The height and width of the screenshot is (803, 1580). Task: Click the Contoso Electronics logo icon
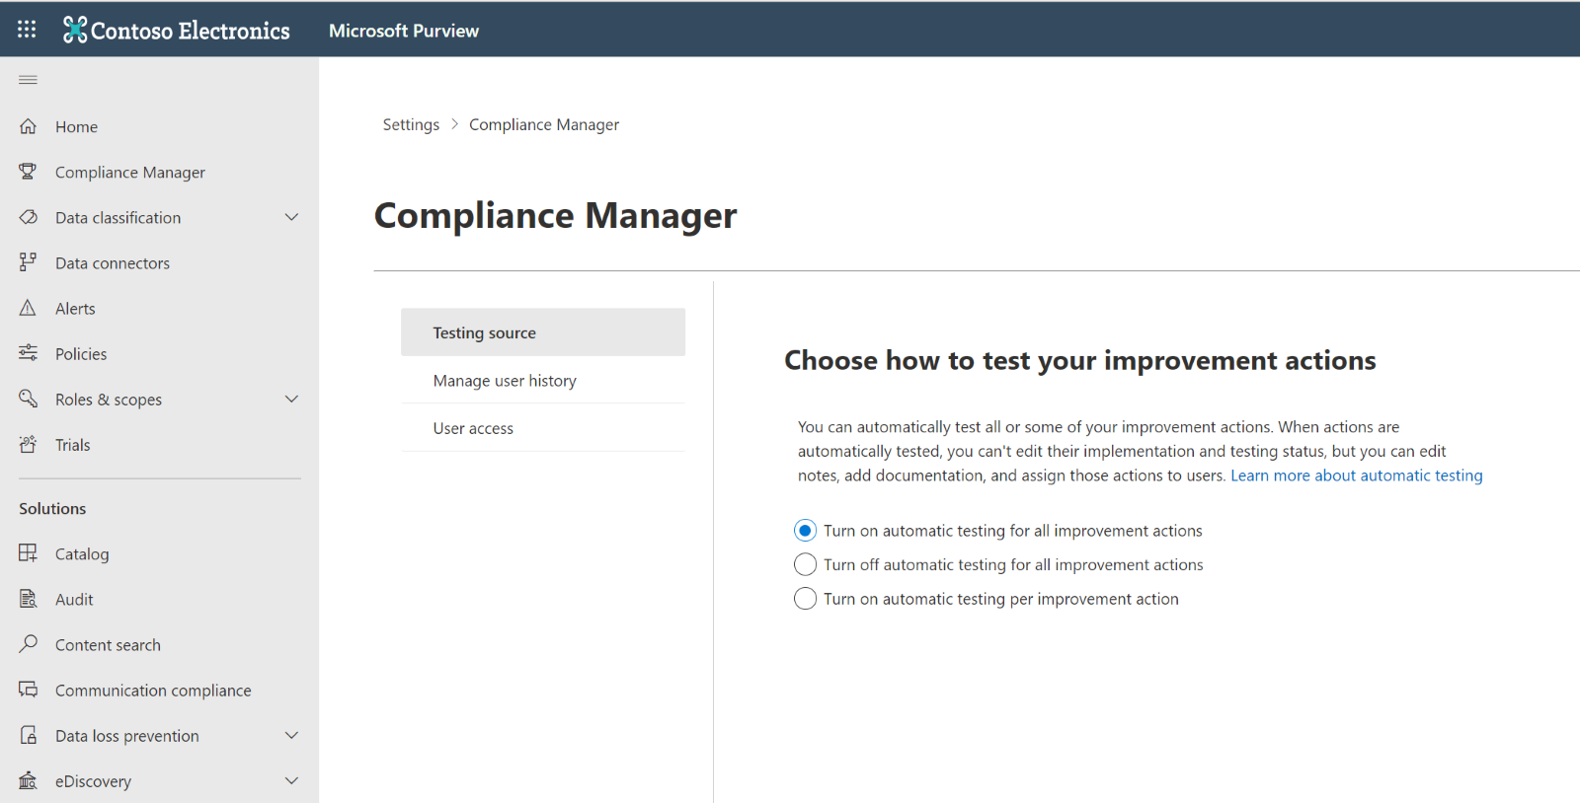tap(75, 30)
